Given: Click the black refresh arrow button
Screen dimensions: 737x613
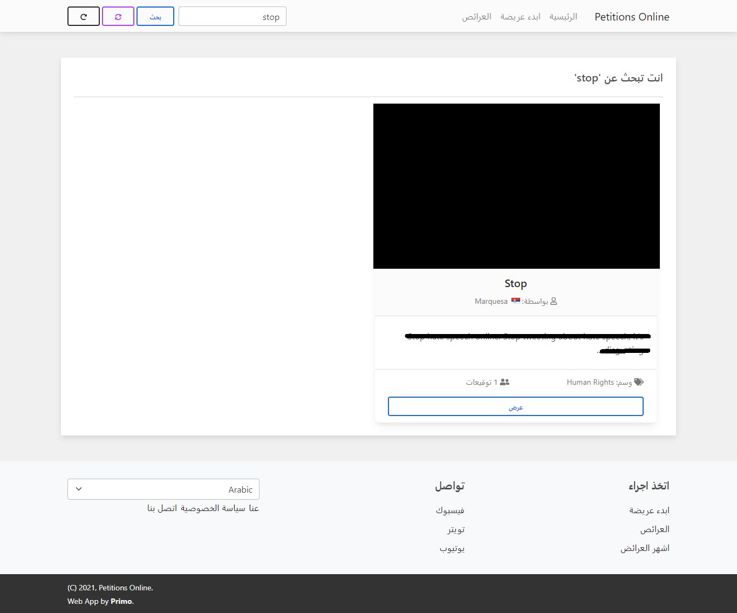Looking at the screenshot, I should [x=84, y=16].
